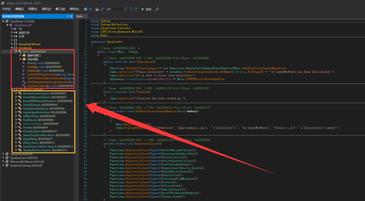The image size is (365, 201).
Task: Expand the mscorlib assembly node
Action: (3, 154)
